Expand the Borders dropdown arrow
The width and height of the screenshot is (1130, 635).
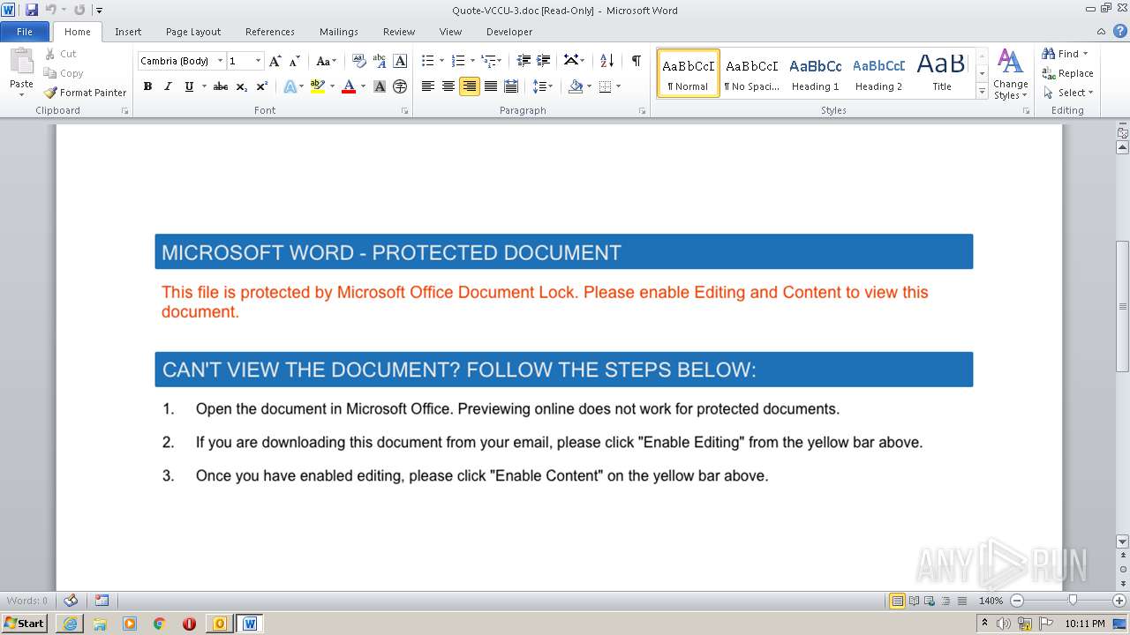[618, 86]
